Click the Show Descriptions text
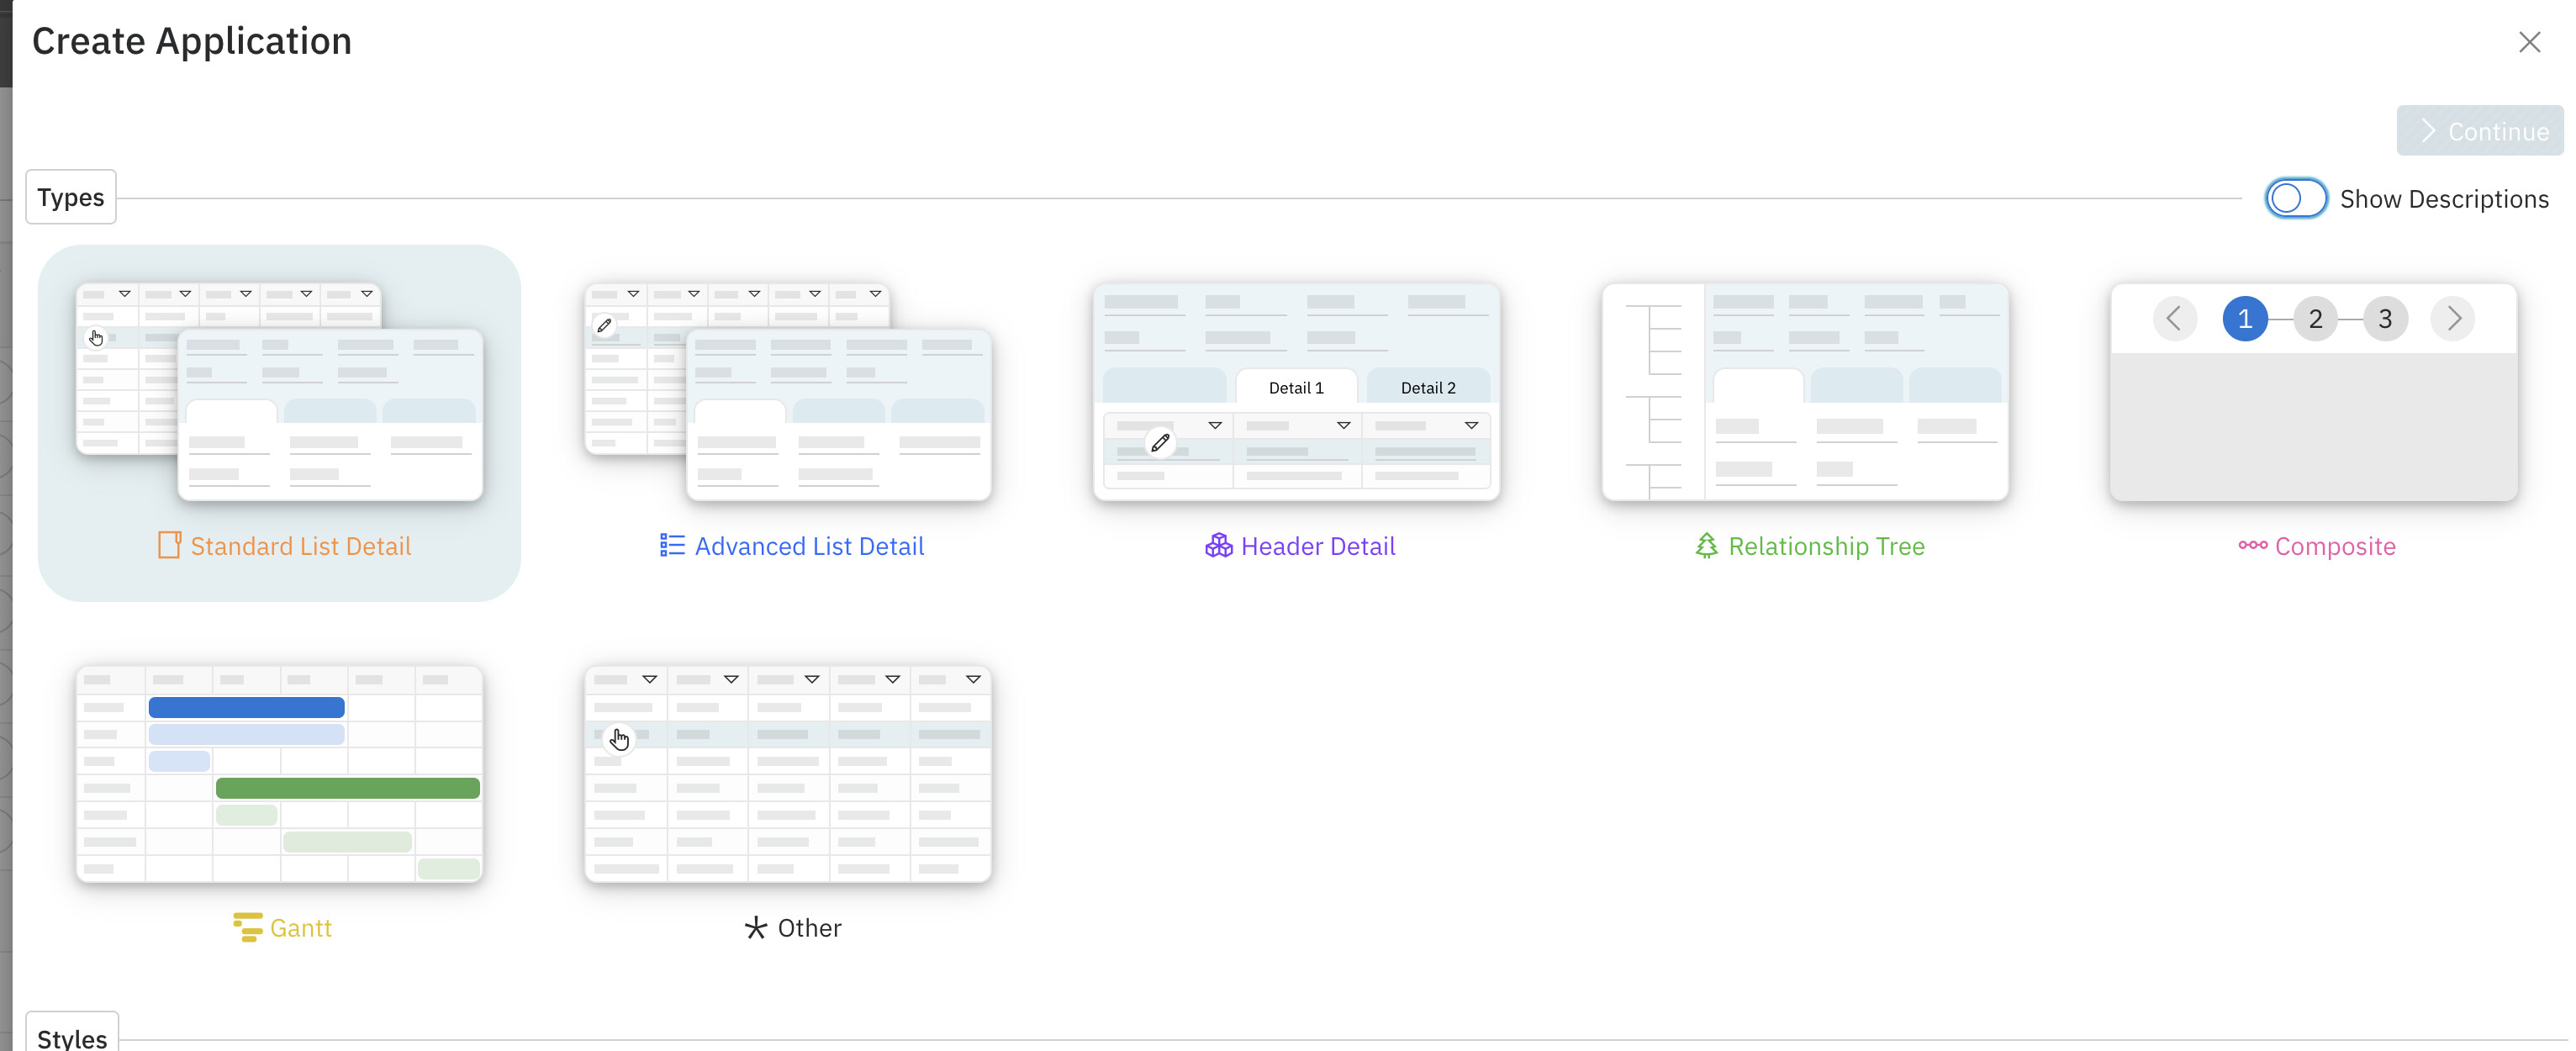The image size is (2576, 1051). pos(2444,199)
